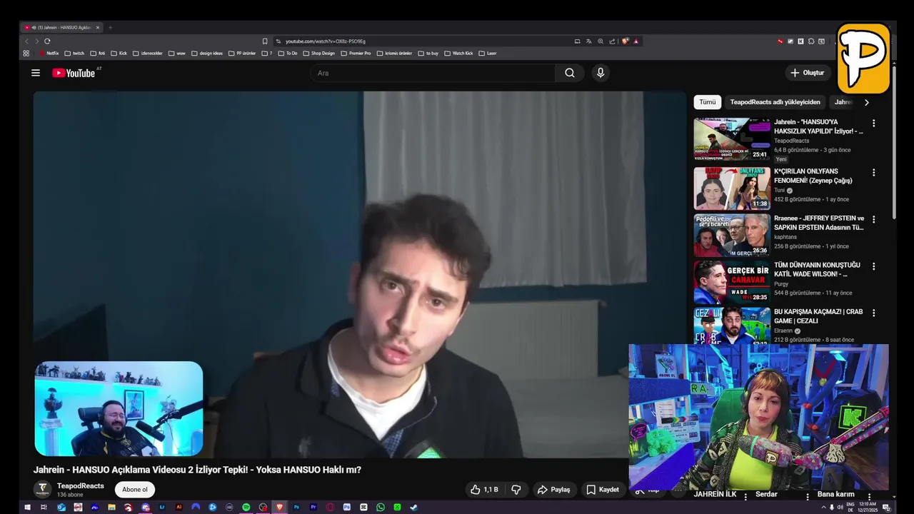Save the video via Kaydet
The height and width of the screenshot is (514, 914).
pyautogui.click(x=603, y=490)
